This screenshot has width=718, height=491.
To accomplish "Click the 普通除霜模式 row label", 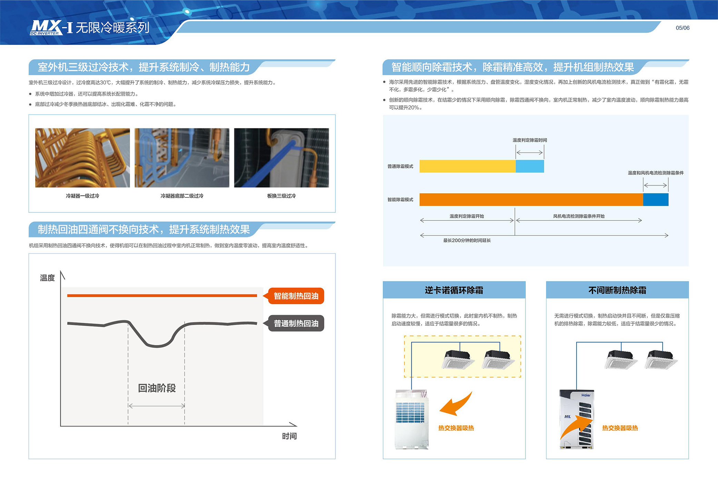I will click(x=400, y=166).
